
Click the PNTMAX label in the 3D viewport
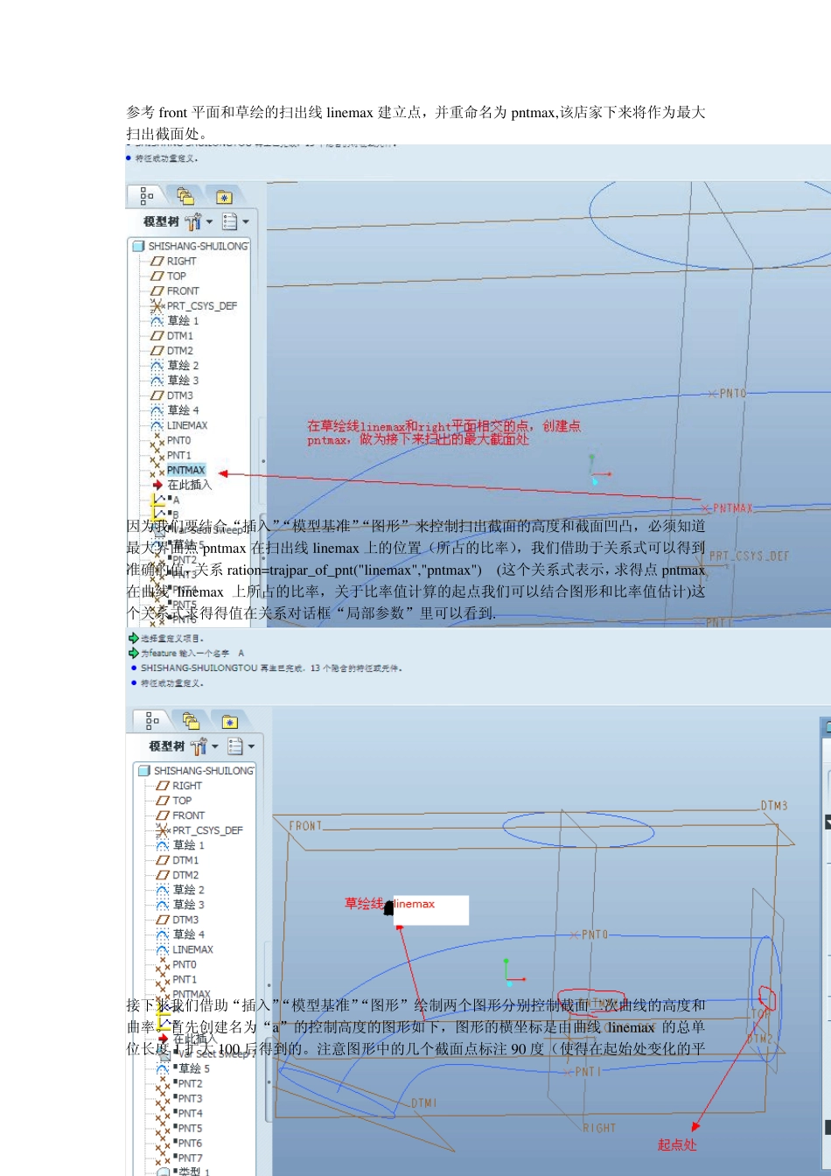(732, 507)
